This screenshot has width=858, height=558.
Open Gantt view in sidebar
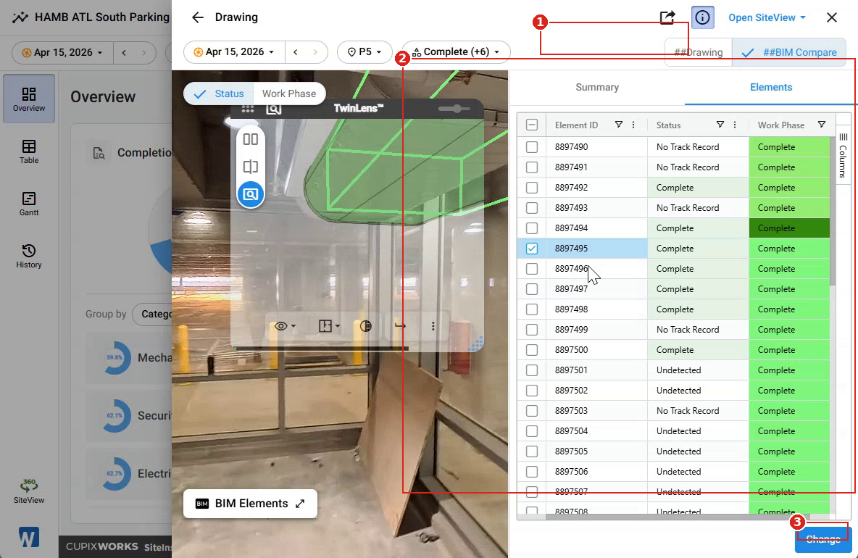29,204
